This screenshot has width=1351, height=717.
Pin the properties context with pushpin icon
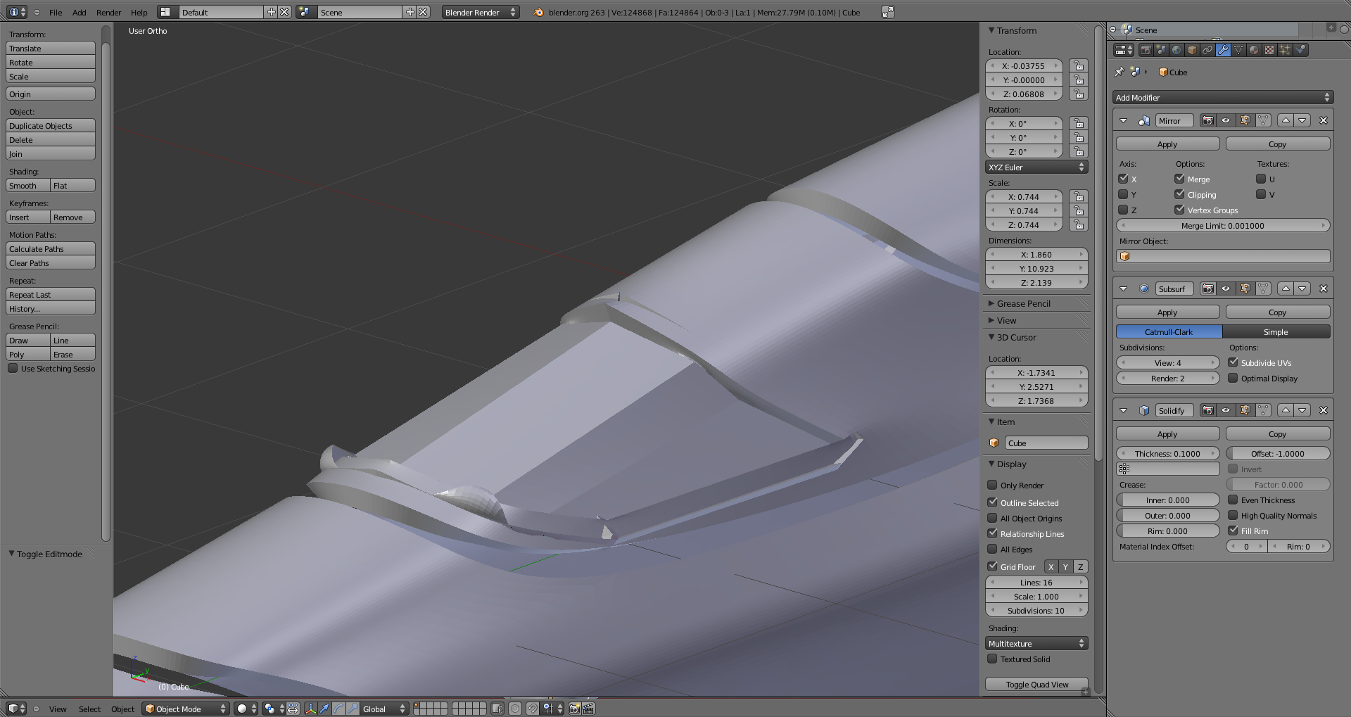click(1120, 72)
